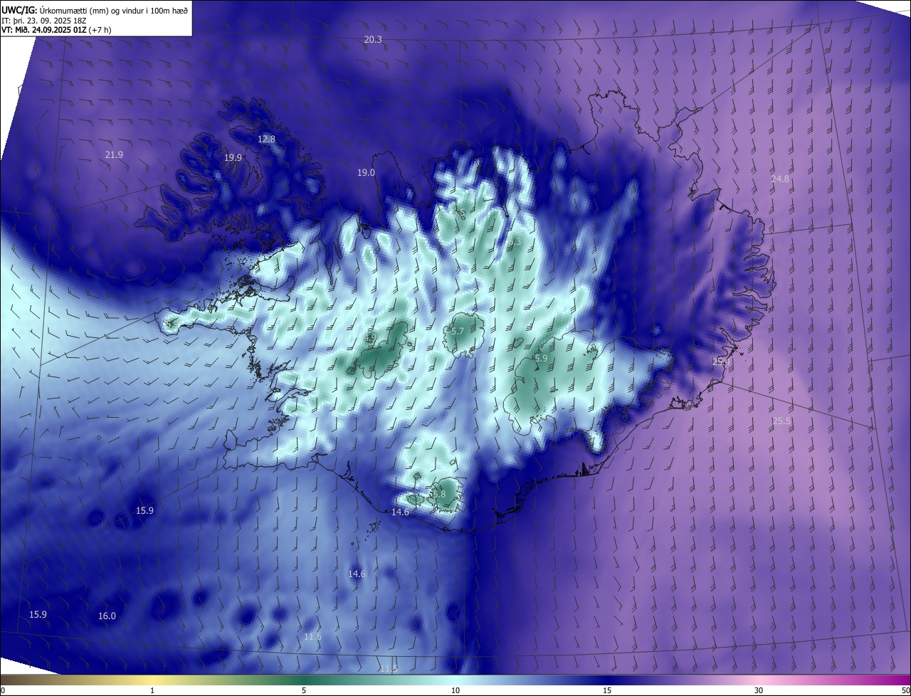Click the 6.3 value label
Screen dimensions: 911x696
coord(515,242)
